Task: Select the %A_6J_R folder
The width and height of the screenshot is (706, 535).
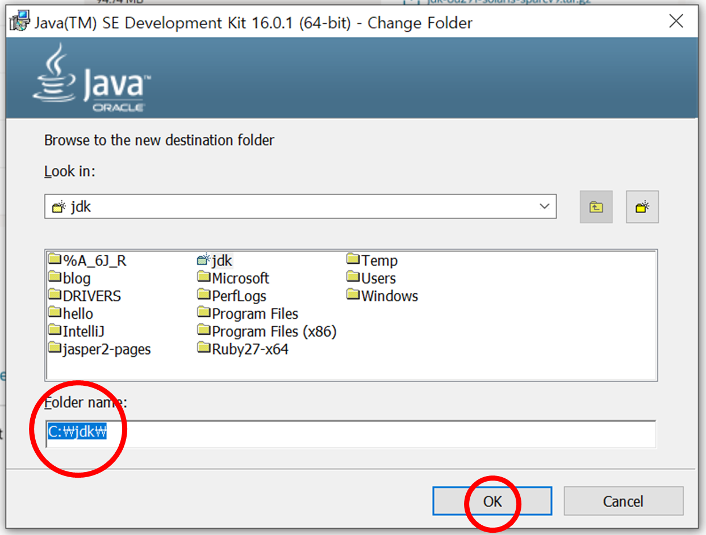Action: pos(87,260)
